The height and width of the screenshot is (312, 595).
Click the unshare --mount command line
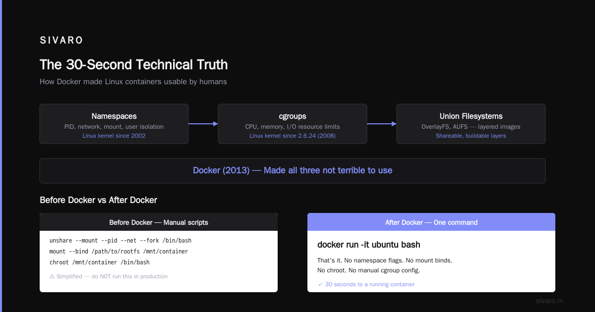coord(120,241)
